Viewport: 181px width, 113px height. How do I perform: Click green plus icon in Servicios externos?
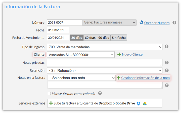tap(51, 103)
